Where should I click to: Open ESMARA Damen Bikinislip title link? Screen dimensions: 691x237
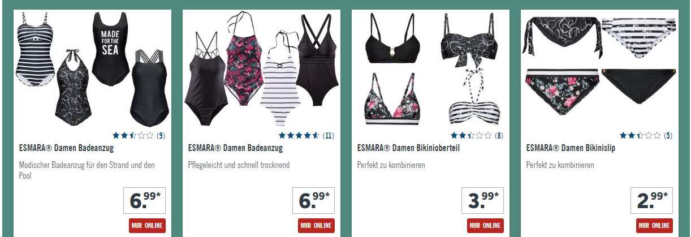click(x=571, y=148)
